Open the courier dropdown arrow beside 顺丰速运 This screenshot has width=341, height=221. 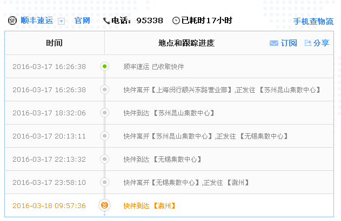tap(61, 21)
